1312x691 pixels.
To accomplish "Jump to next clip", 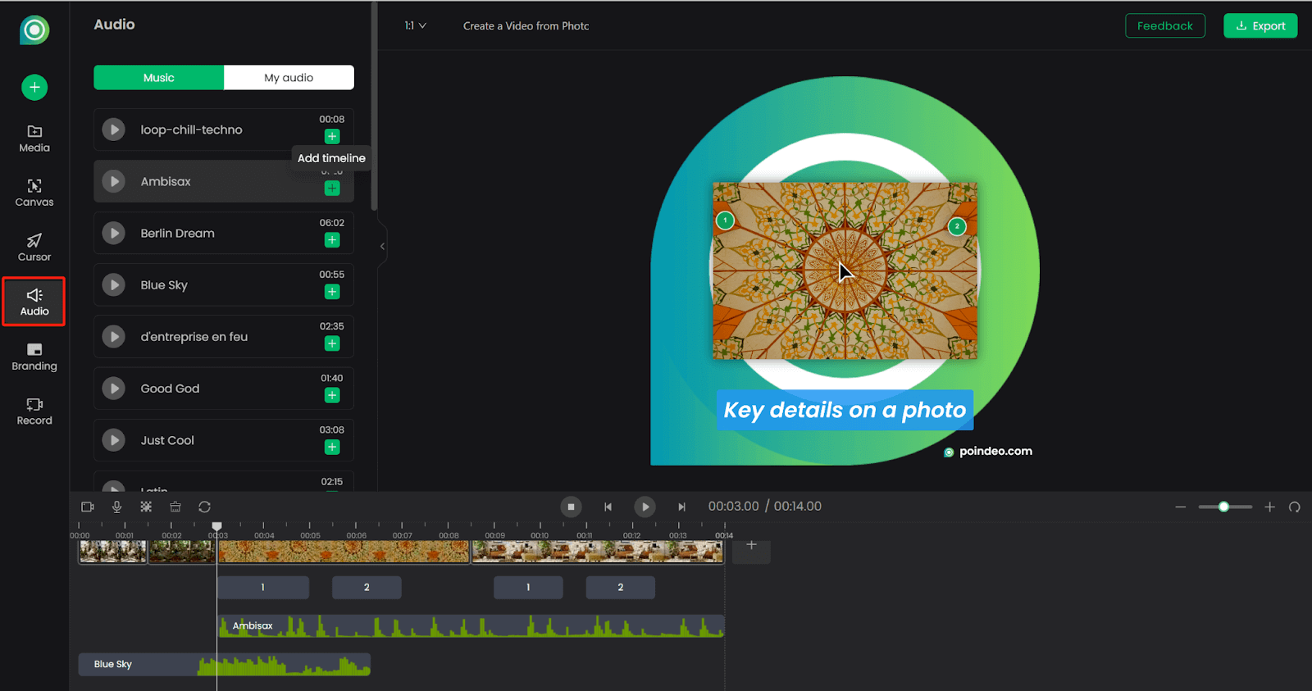I will (681, 507).
